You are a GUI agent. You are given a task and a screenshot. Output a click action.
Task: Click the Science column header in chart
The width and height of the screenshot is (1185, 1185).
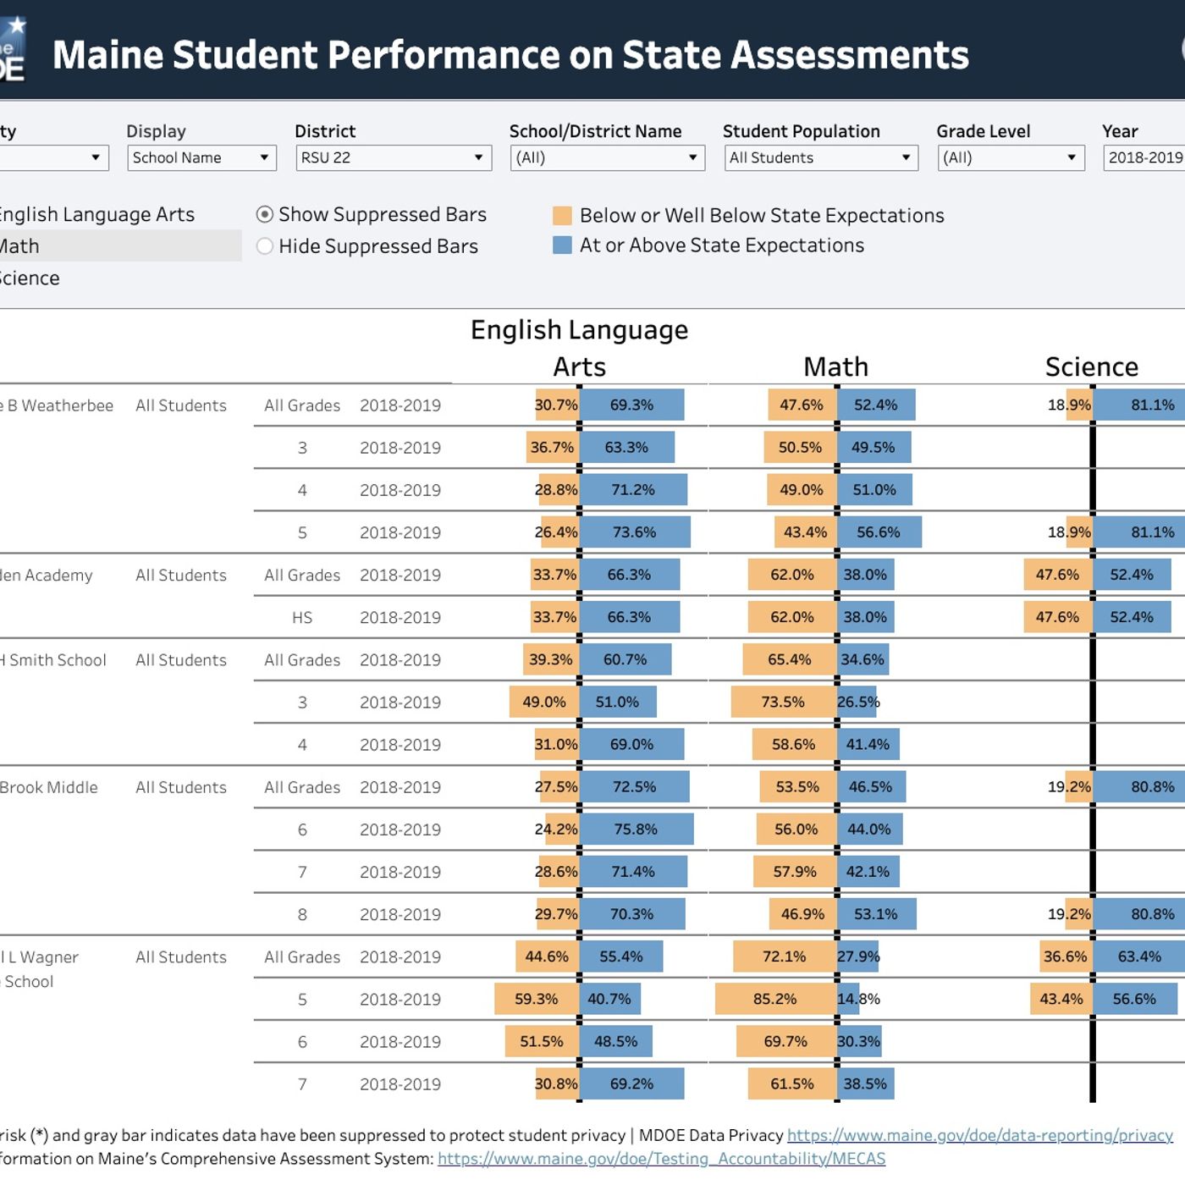pyautogui.click(x=1092, y=367)
